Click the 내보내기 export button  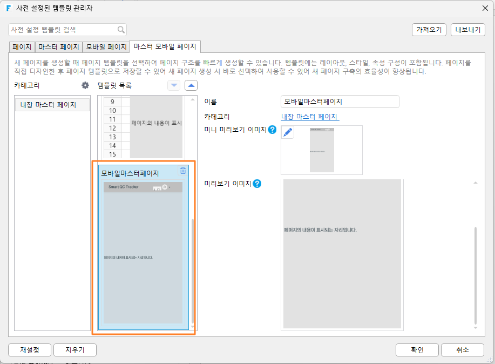(x=468, y=30)
